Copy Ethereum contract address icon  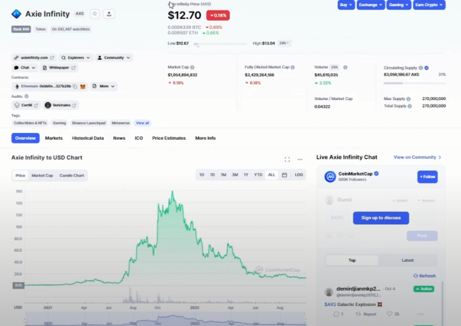pos(75,86)
